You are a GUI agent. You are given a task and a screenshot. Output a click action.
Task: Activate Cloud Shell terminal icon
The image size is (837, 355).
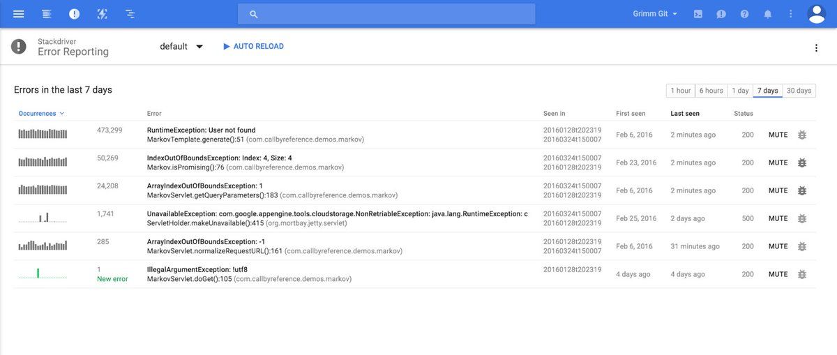pyautogui.click(x=697, y=14)
